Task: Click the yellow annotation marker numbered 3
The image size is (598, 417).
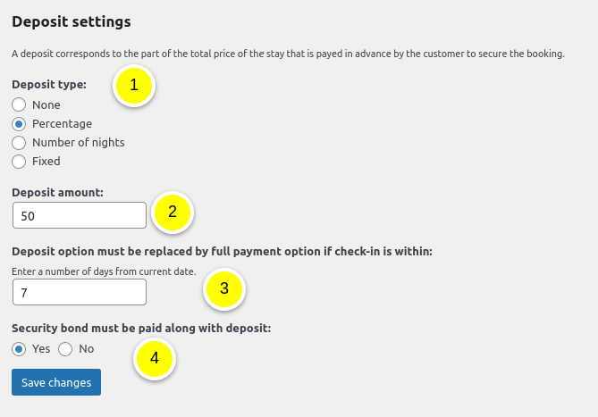Action: pyautogui.click(x=224, y=288)
